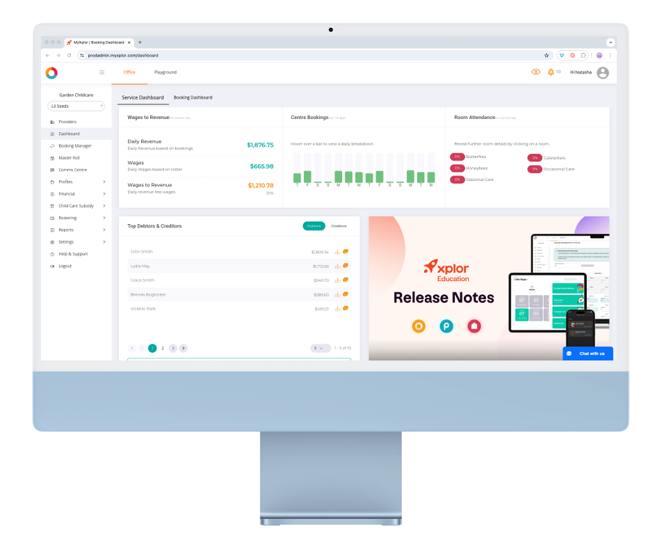Open the Lil Seeds service dropdown
Viewport: 662px width, 556px height.
(76, 106)
